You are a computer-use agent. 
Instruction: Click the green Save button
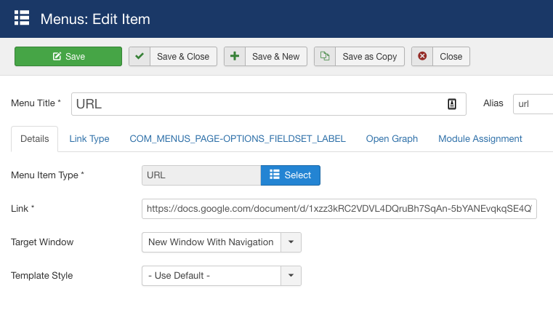tap(68, 57)
